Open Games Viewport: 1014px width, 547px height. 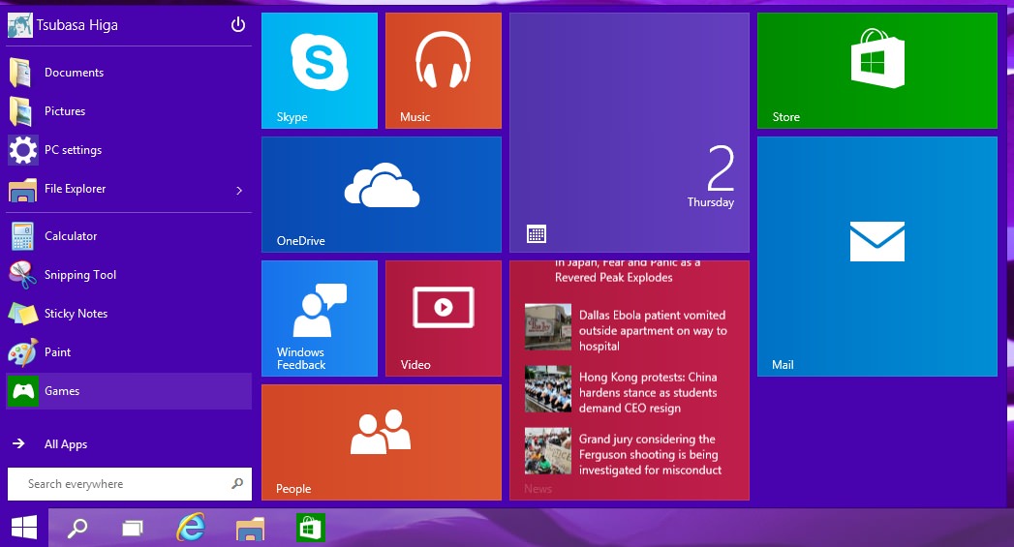(129, 391)
